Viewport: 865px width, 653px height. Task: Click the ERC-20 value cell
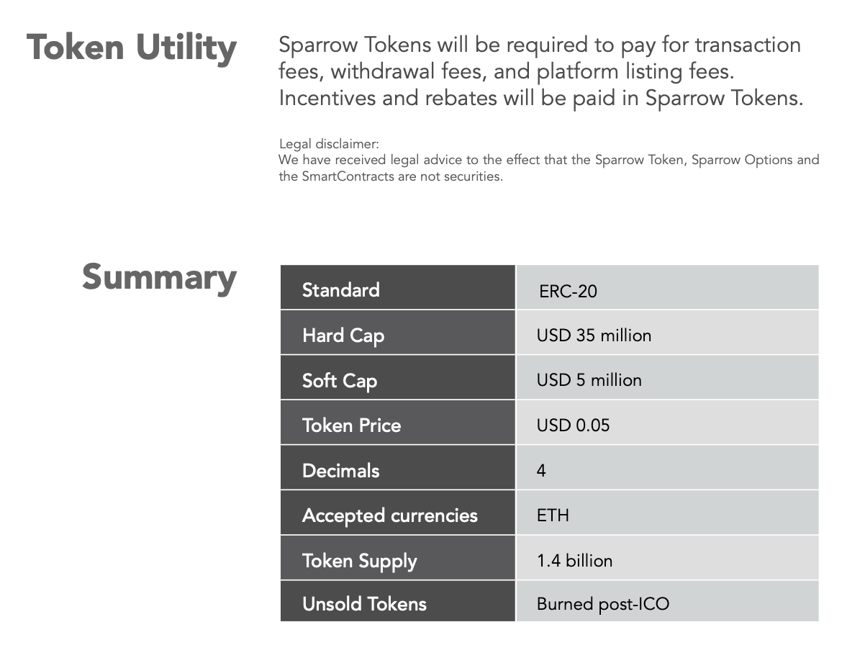667,288
